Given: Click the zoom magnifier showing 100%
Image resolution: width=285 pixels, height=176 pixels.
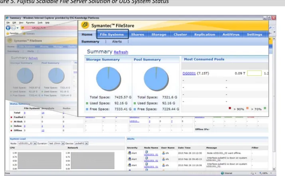Looking at the screenshot, I should click(x=261, y=173).
